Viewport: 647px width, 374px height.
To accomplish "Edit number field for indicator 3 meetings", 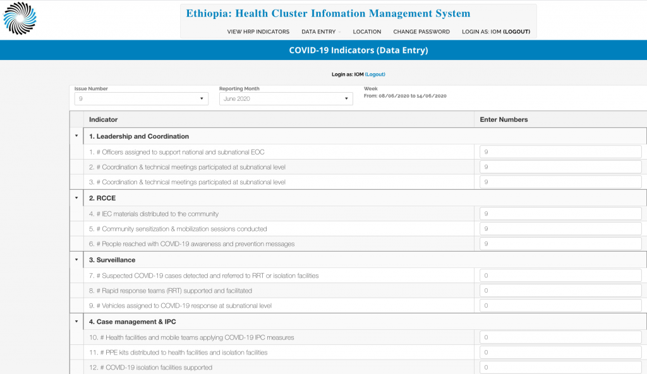I will click(x=560, y=182).
